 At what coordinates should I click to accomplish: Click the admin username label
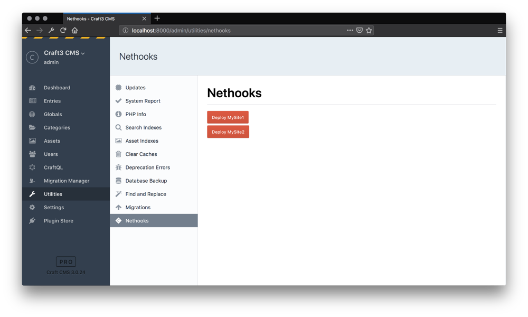tap(51, 62)
